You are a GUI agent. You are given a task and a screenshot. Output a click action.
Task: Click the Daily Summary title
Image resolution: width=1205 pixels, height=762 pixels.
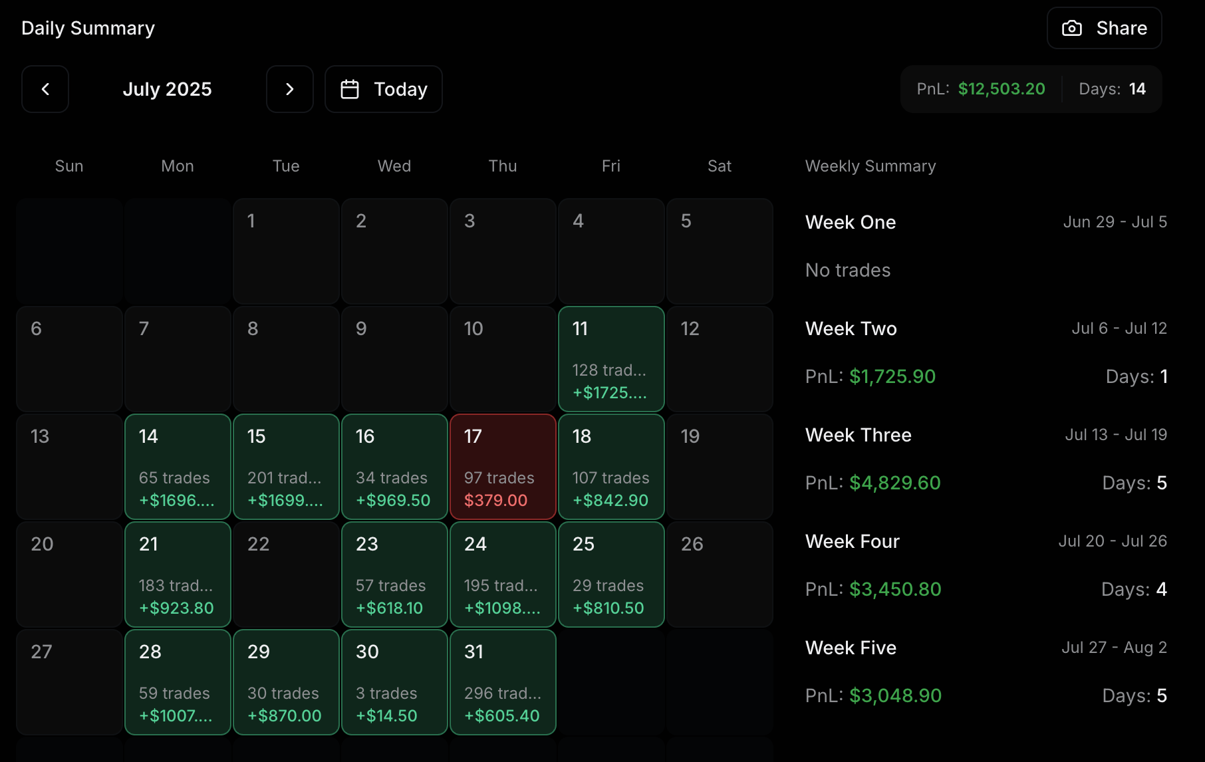(x=88, y=28)
